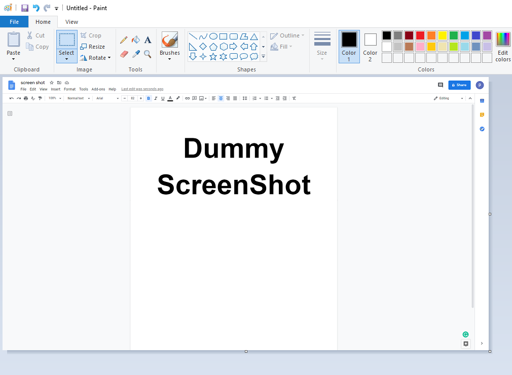Activate the Text tool
Screen dimensions: 512x375
tap(148, 40)
